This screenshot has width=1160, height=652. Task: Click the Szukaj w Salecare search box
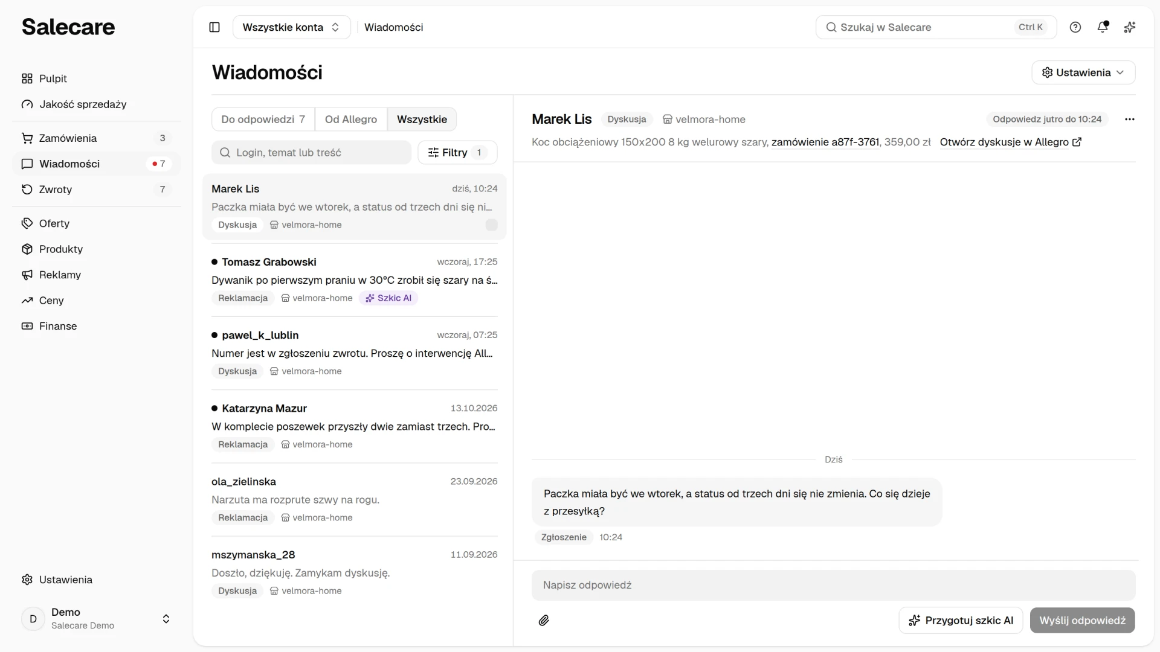936,27
